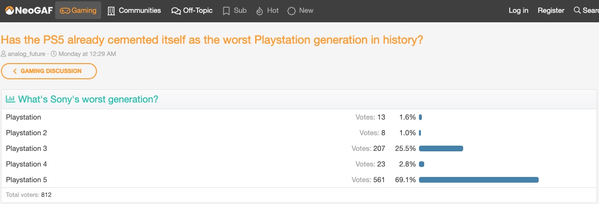Click the Monday at 12:29 AM timestamp
The height and width of the screenshot is (204, 599).
click(x=87, y=54)
